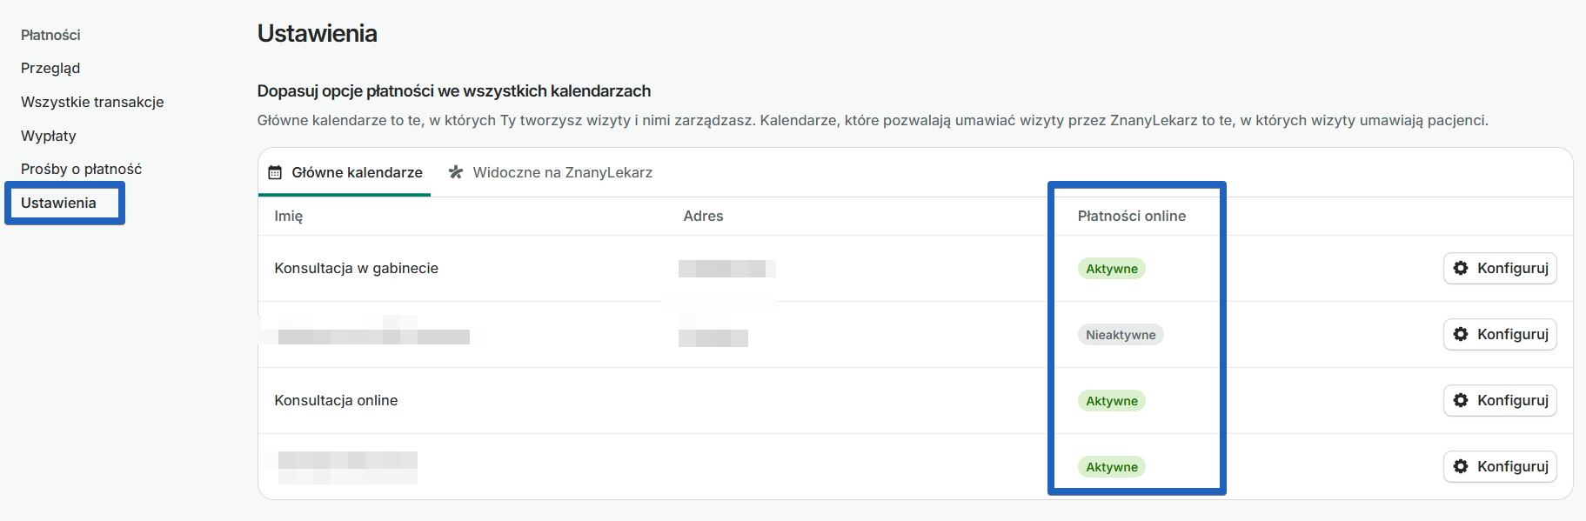Go to Wszystkie transakcje
Viewport: 1586px width, 521px height.
point(92,102)
